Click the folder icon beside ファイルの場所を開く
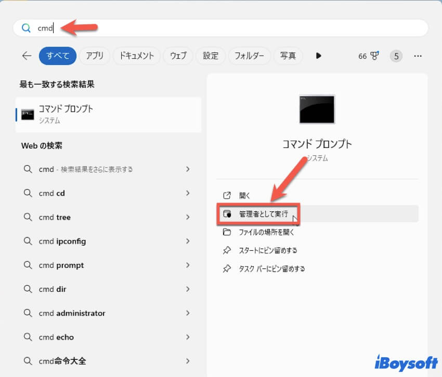Image resolution: width=442 pixels, height=377 pixels. 227,232
